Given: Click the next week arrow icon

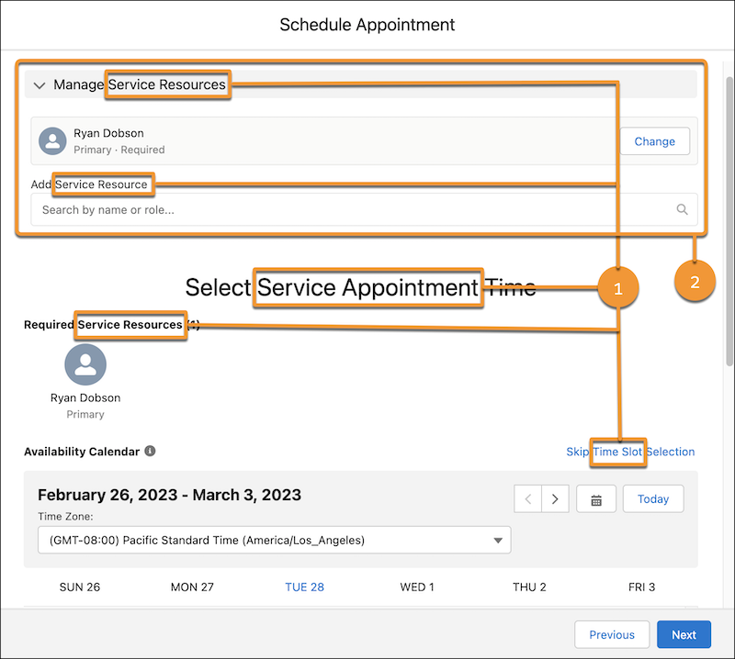Looking at the screenshot, I should pyautogui.click(x=556, y=498).
